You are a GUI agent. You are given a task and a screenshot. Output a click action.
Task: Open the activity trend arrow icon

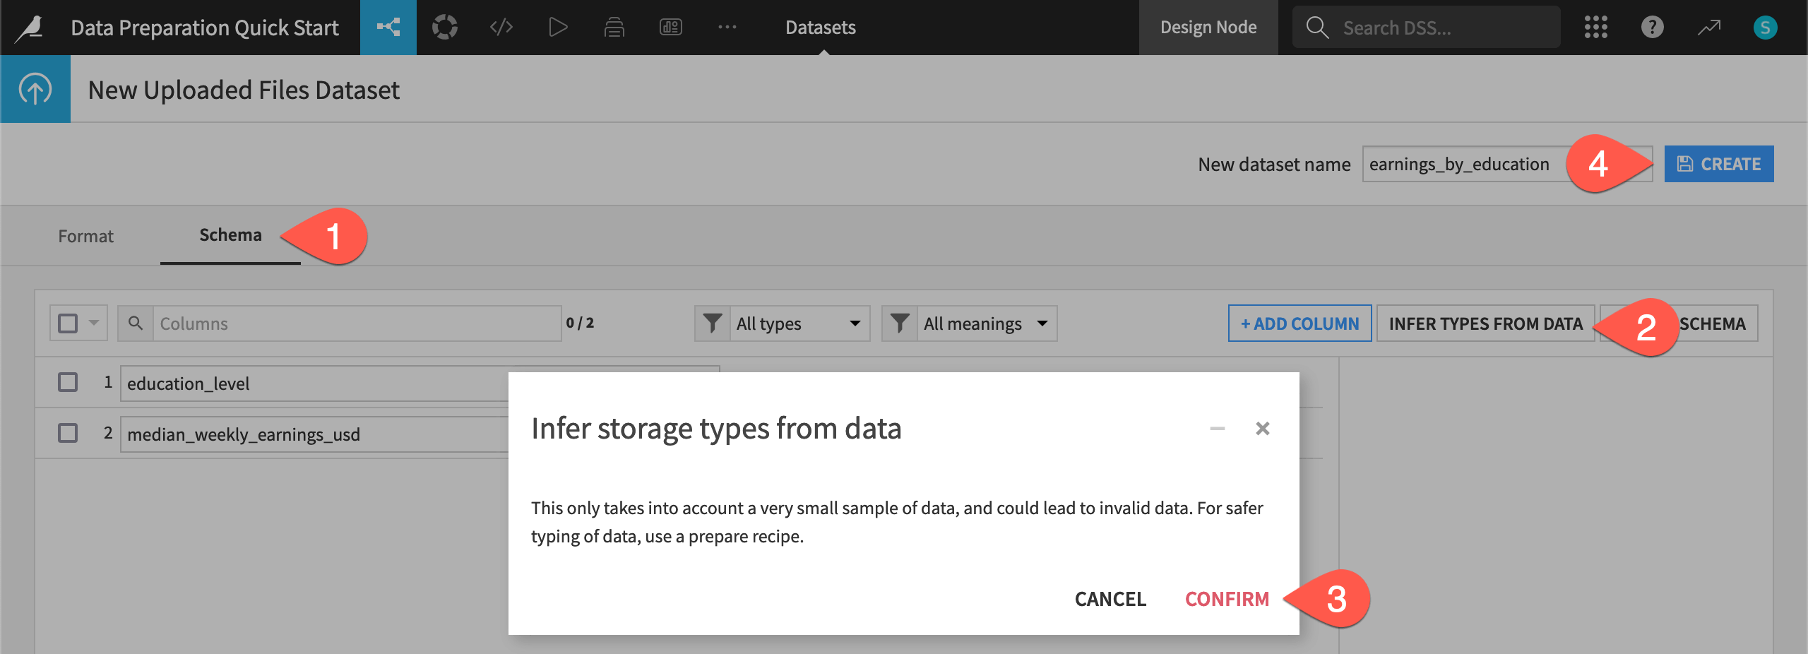(1709, 28)
